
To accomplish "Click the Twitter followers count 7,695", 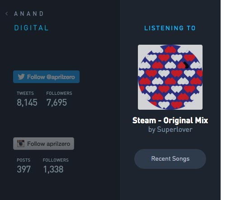I will [57, 102].
